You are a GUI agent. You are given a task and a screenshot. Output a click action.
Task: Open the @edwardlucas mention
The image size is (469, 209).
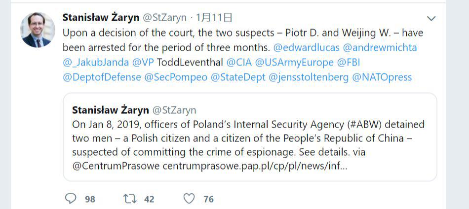pyautogui.click(x=306, y=48)
